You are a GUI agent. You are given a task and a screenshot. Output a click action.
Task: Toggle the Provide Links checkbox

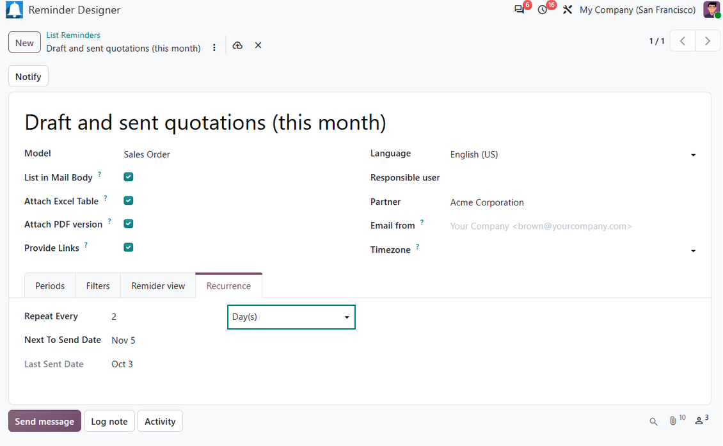coord(129,248)
